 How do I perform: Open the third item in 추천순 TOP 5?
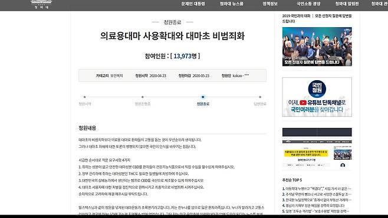[317, 200]
